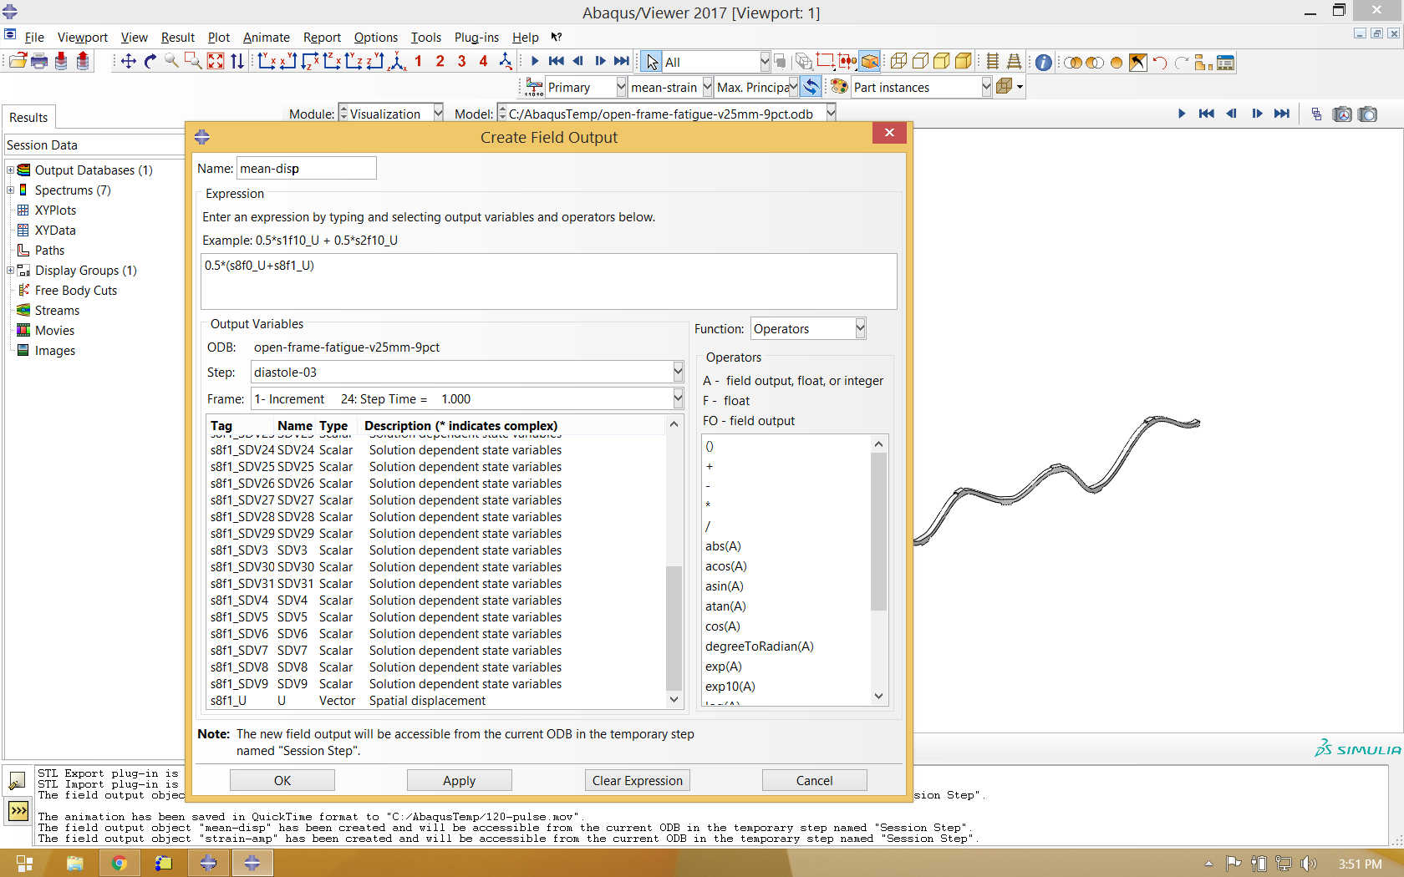Screen dimensions: 1404x877
Task: Click the Print icon in toolbar
Action: tap(39, 61)
